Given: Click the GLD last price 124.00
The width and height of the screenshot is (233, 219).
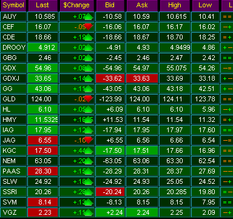Looking at the screenshot, I should pos(42,99).
